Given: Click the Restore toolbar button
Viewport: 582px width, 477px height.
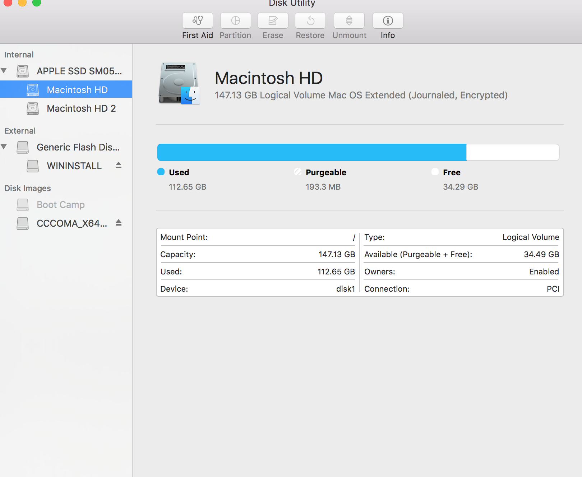Looking at the screenshot, I should [310, 20].
